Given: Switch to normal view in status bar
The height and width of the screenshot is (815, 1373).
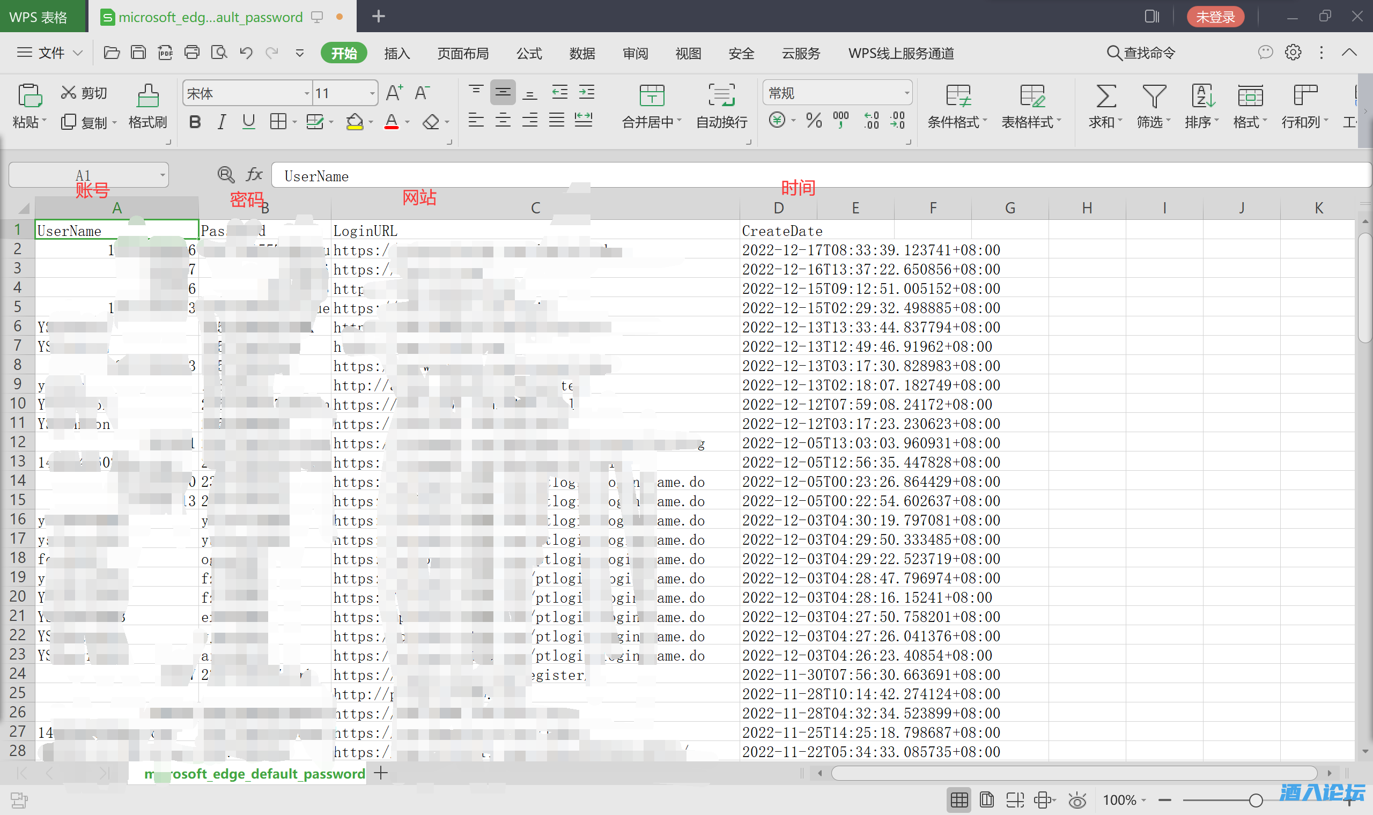Looking at the screenshot, I should pyautogui.click(x=959, y=799).
